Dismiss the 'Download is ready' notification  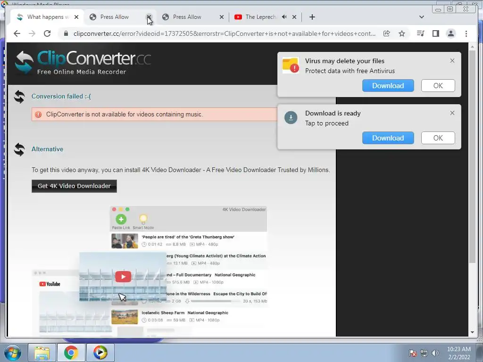coord(452,113)
